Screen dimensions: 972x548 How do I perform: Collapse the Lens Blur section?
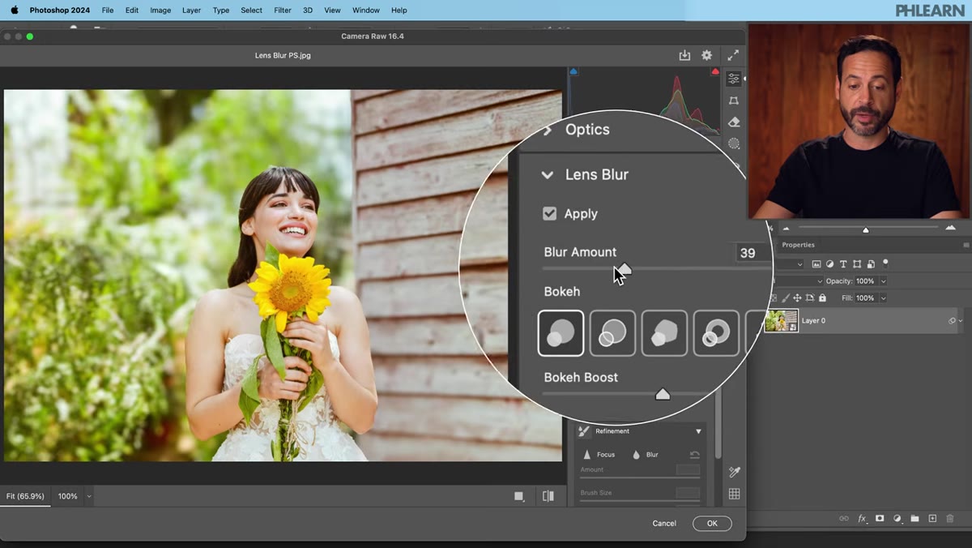click(x=548, y=175)
